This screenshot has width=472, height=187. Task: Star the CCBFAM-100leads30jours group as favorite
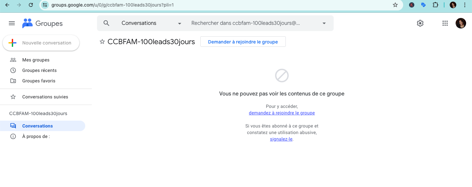tap(102, 42)
